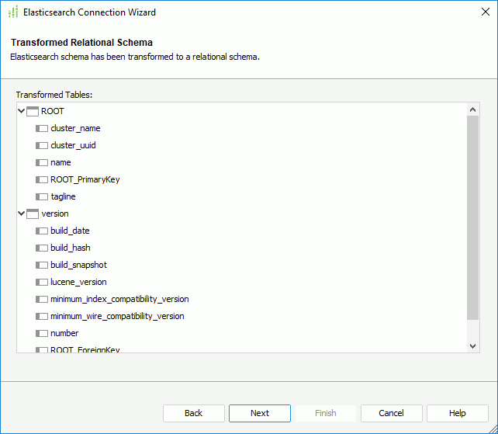Go back to the previous wizard step
The image size is (498, 434).
tap(194, 413)
